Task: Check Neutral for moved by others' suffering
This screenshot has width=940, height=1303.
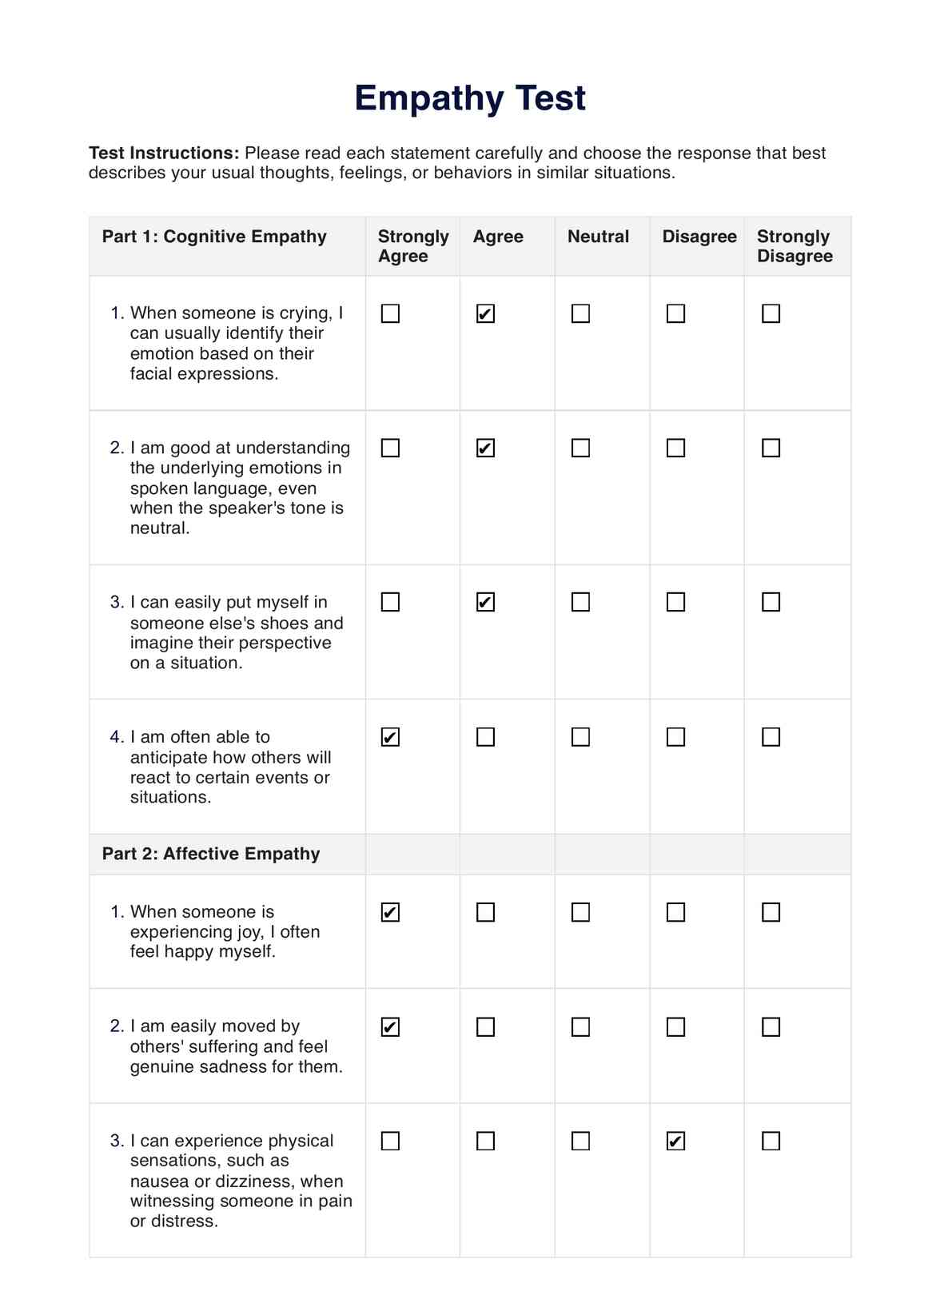Action: pos(580,1026)
